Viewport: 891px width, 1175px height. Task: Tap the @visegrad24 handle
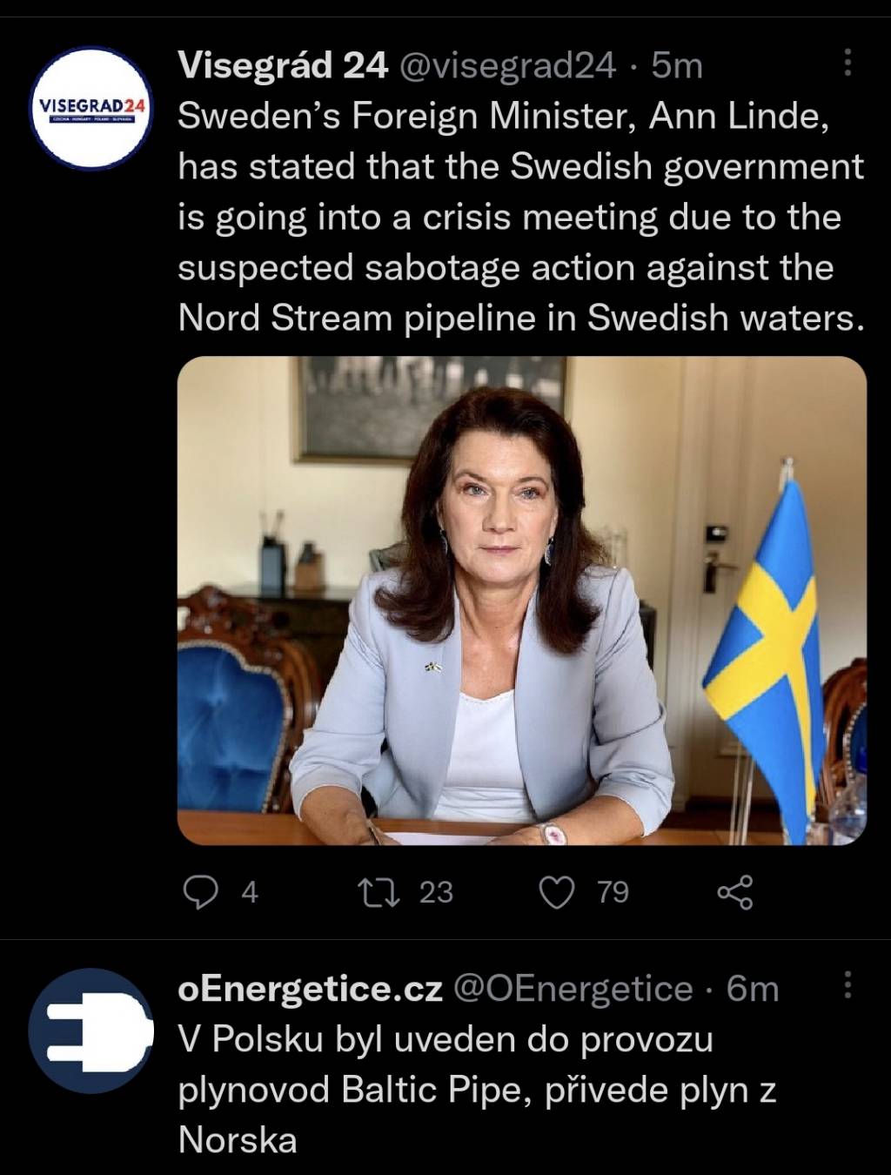pos(506,65)
